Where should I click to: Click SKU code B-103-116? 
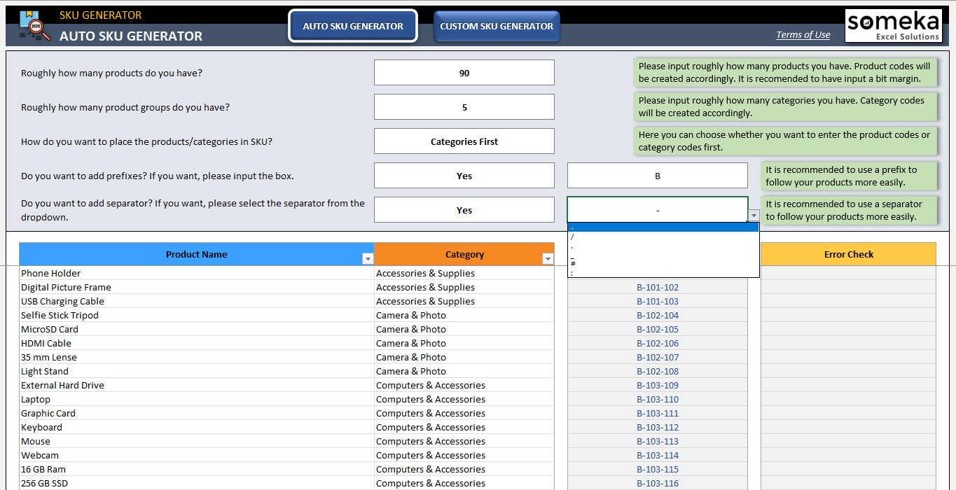coord(658,483)
